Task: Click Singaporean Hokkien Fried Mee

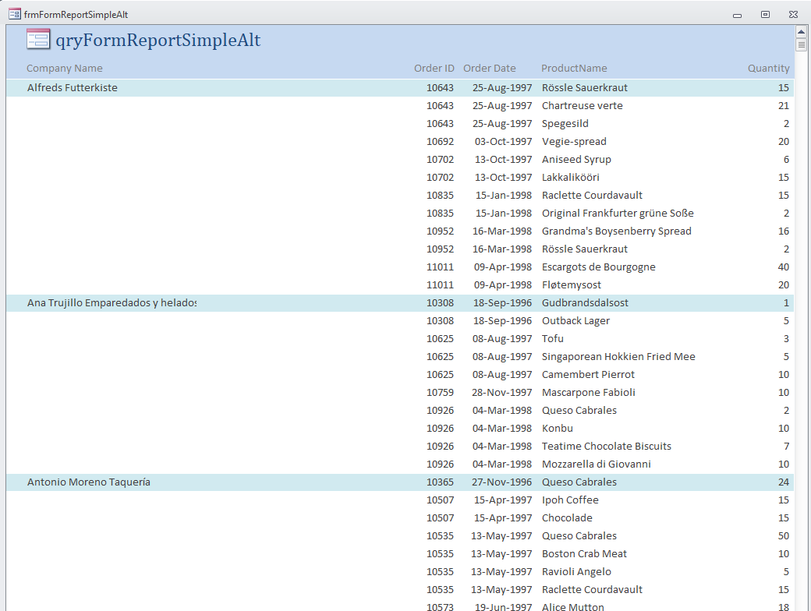Action: 618,357
